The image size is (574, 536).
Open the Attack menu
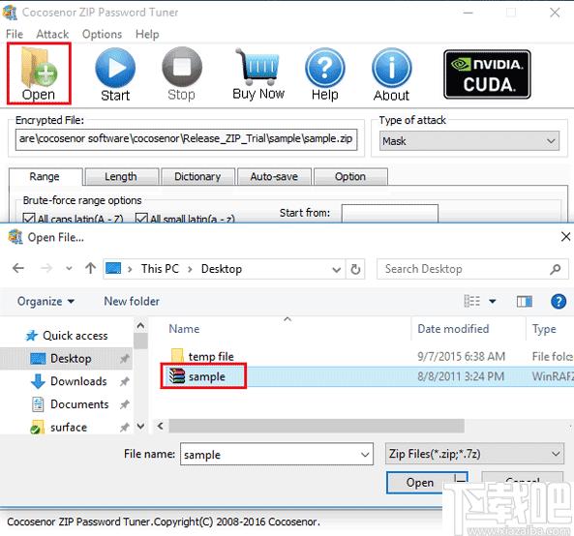[x=52, y=34]
